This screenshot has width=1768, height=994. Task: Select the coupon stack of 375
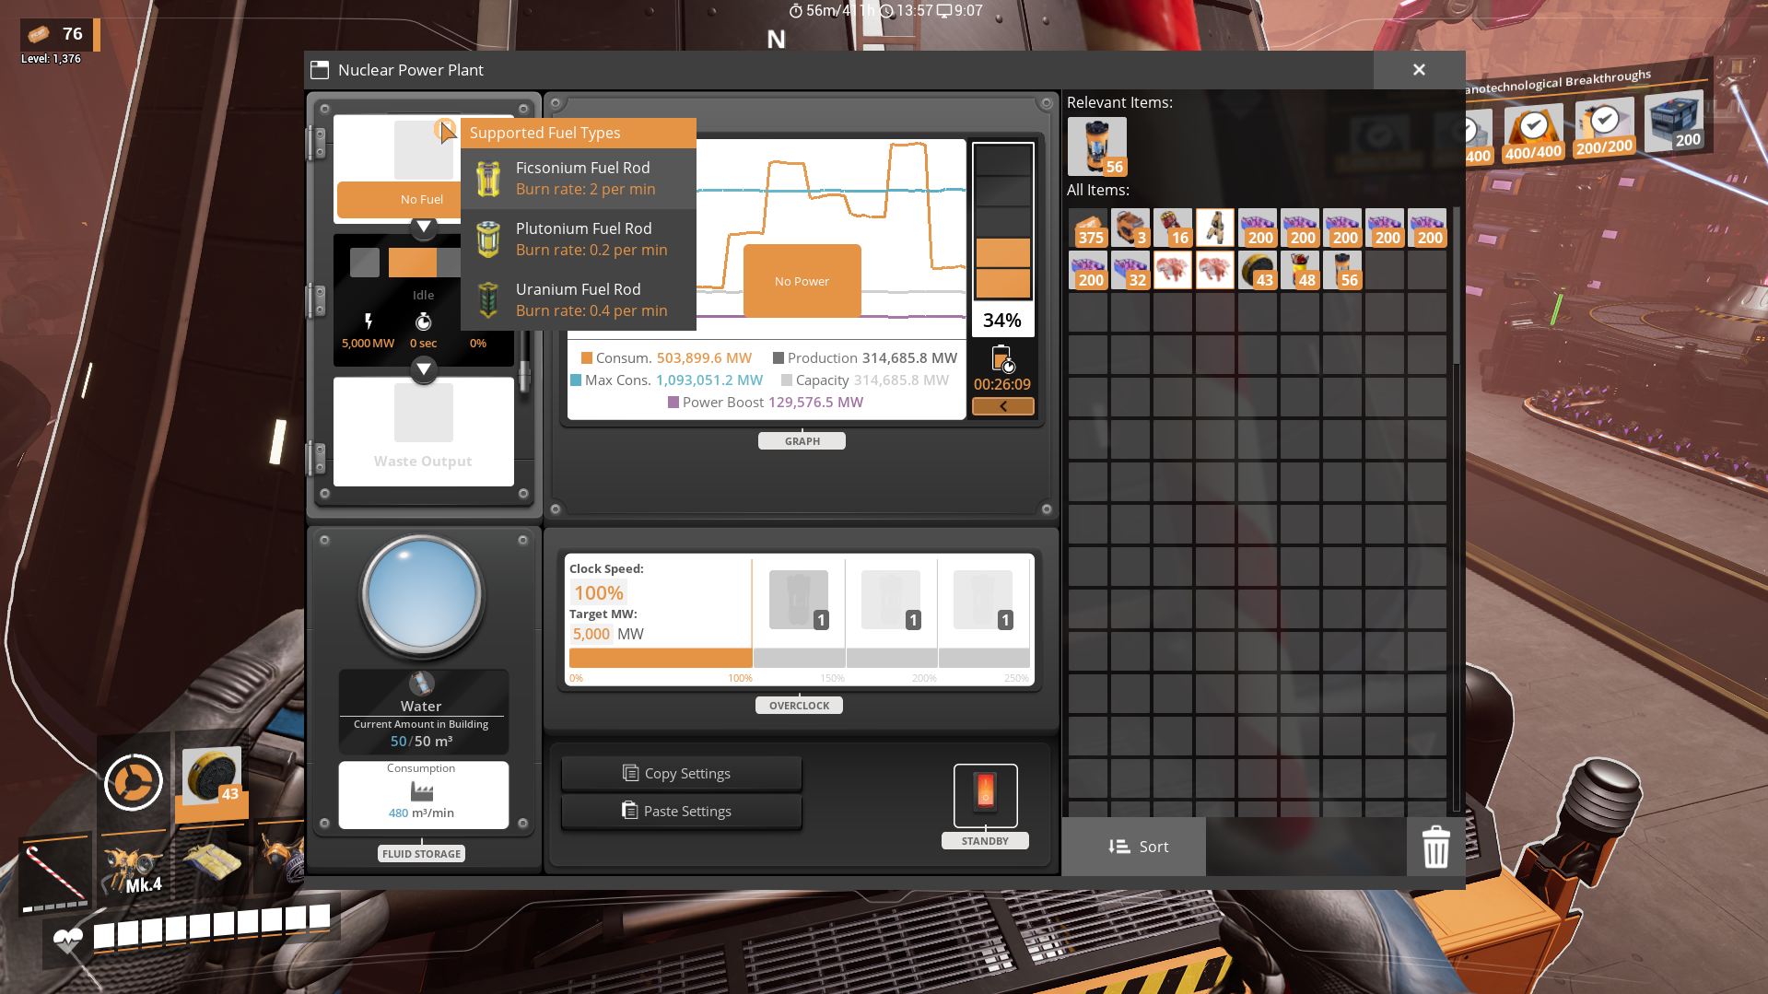pos(1088,228)
